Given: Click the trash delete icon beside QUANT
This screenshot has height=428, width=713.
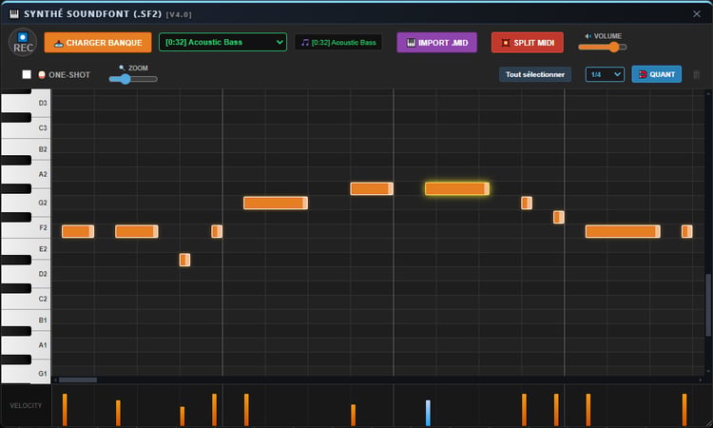Looking at the screenshot, I should 696,74.
